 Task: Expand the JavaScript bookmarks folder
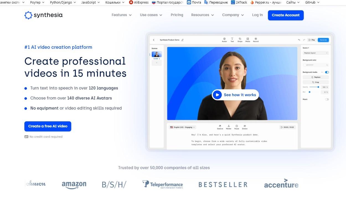pyautogui.click(x=90, y=2)
